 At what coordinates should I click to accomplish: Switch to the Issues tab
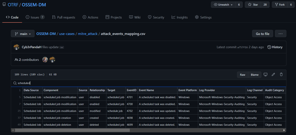(35, 17)
